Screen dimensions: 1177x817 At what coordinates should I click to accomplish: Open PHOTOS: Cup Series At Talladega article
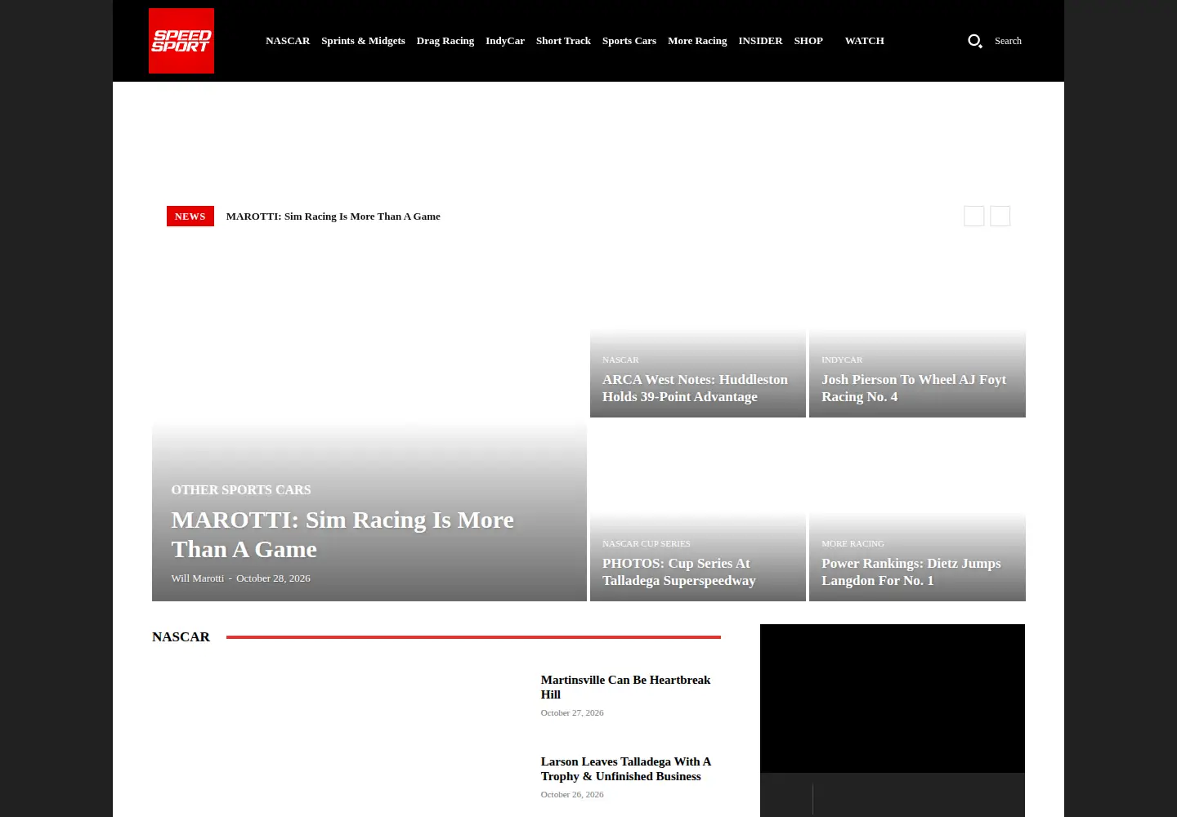pyautogui.click(x=679, y=572)
